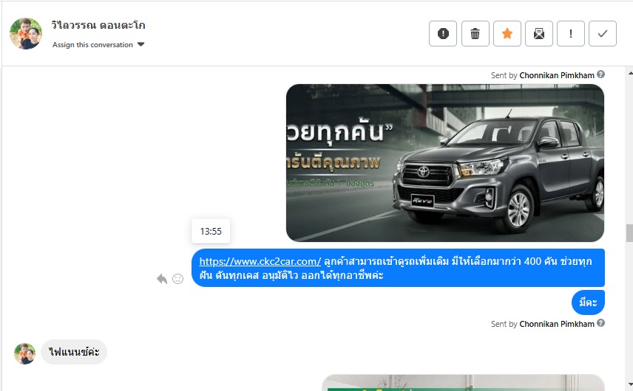Image resolution: width=633 pixels, height=391 pixels.
Task: Click help icon next to top Sent by
Action: pyautogui.click(x=600, y=74)
